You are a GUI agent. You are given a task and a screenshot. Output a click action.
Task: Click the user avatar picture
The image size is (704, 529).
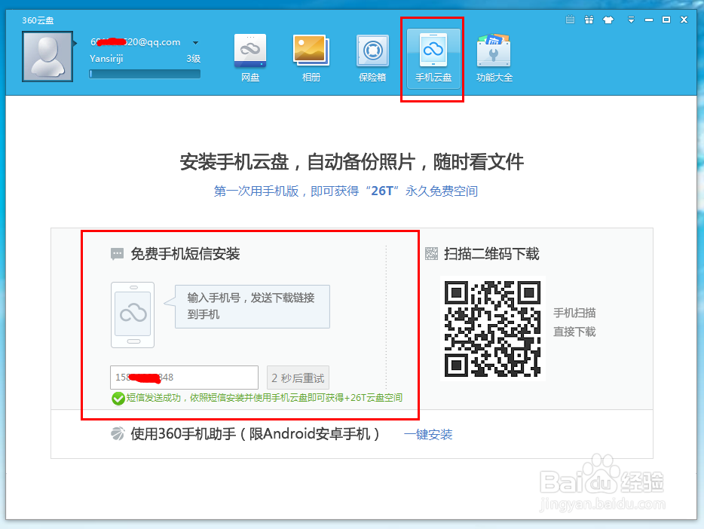point(47,57)
